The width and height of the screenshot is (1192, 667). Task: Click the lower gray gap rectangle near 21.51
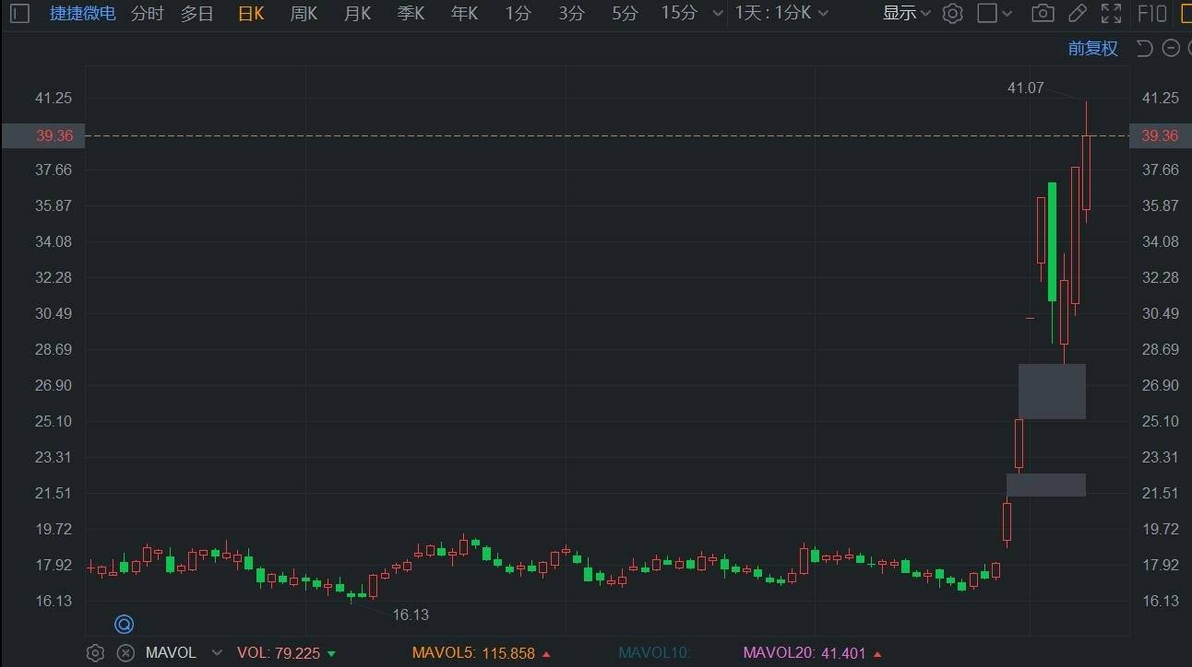(x=1046, y=485)
